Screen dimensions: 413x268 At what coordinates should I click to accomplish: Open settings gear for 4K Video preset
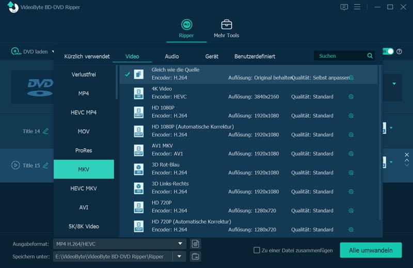coord(351,97)
